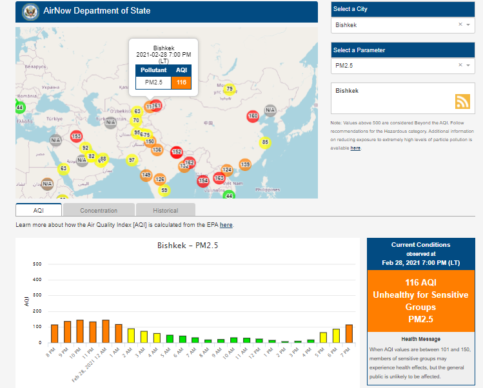Open the EPA AQI calculation 'here' link
Viewport: 483px width, 388px height.
pos(226,225)
